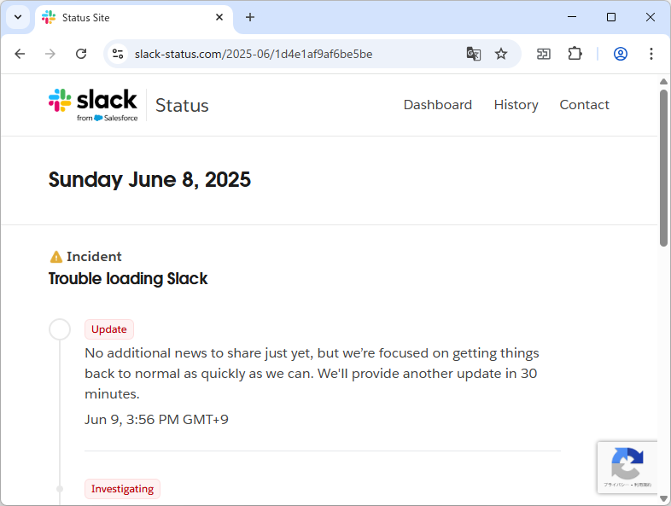This screenshot has width=671, height=506.
Task: Click the translate page icon
Action: point(474,54)
